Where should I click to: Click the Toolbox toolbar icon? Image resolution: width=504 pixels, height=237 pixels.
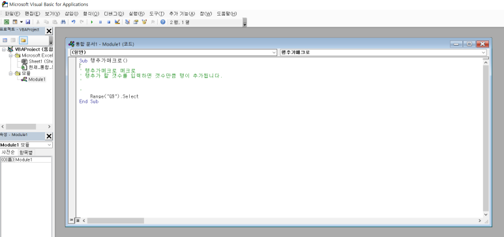tap(153, 22)
